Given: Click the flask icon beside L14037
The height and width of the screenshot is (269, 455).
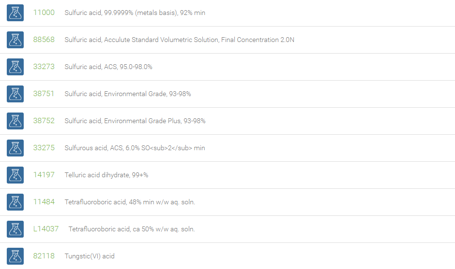Looking at the screenshot, I should coord(15,229).
